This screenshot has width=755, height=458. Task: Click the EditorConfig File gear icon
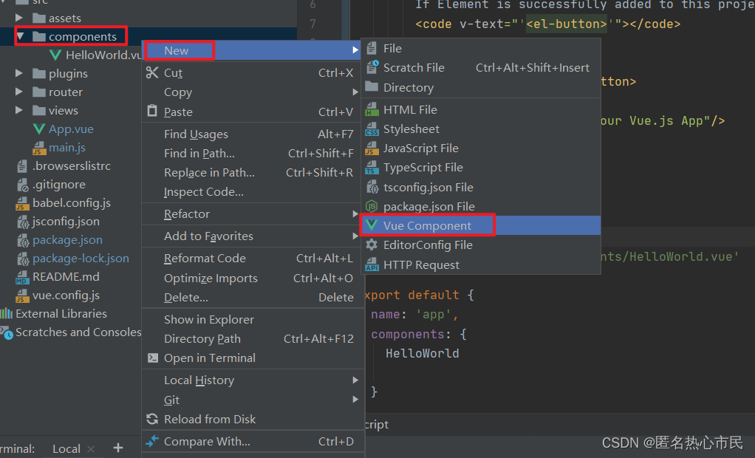click(x=372, y=245)
